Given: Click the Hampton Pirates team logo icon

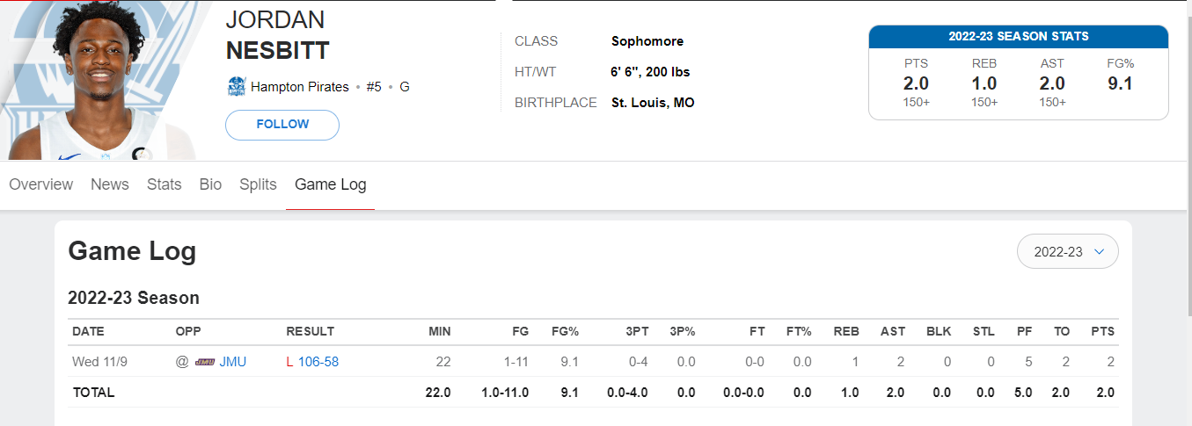Looking at the screenshot, I should [236, 87].
